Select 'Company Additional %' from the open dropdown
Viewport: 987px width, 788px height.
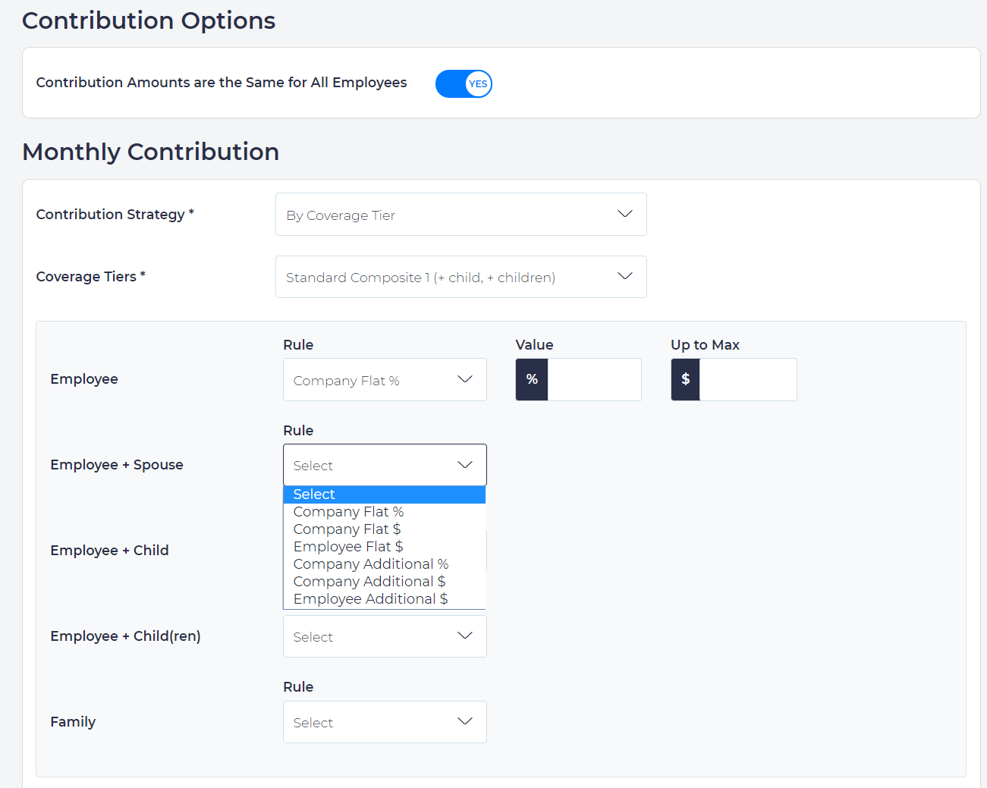(x=371, y=564)
